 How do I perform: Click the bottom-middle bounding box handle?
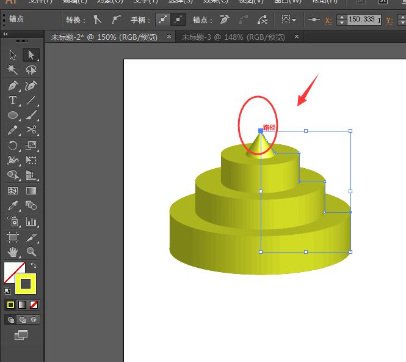pos(306,252)
